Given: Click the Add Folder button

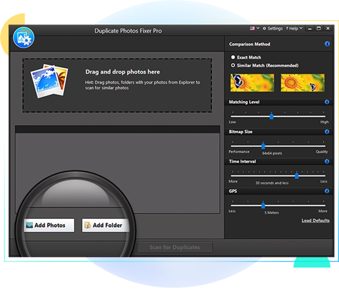Looking at the screenshot, I should coord(106,225).
